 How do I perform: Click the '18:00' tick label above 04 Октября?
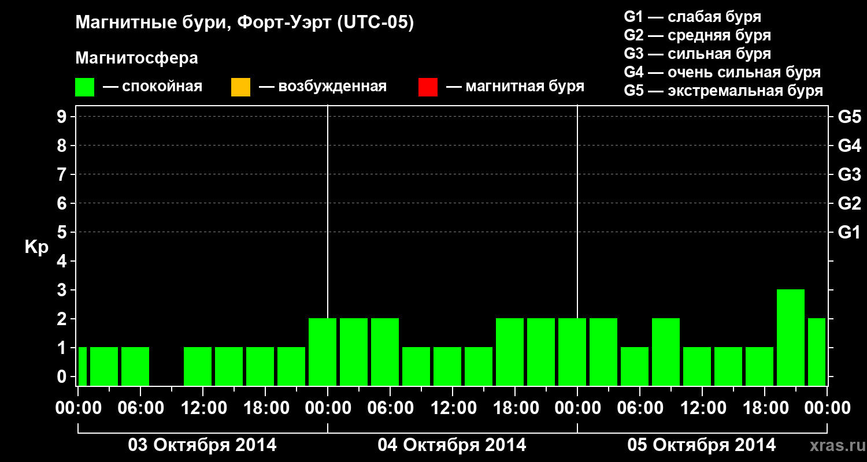515,408
